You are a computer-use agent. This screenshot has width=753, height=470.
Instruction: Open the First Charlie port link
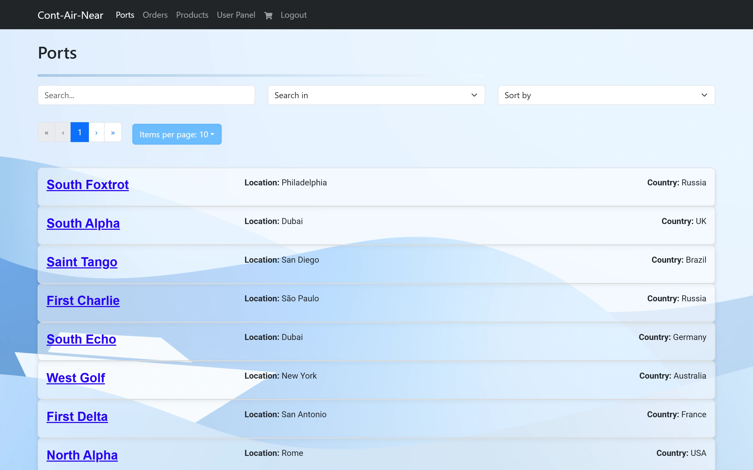[83, 301]
